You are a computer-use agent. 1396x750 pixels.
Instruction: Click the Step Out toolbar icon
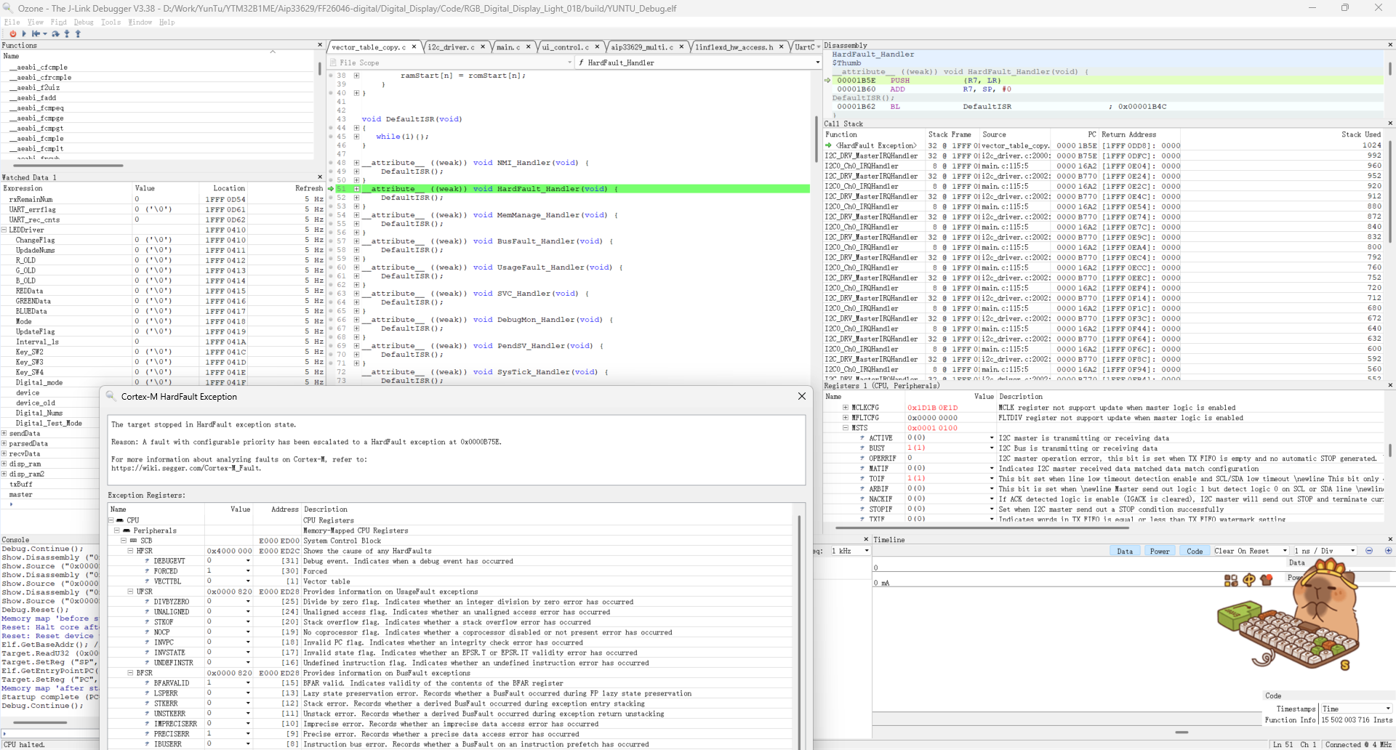coord(78,33)
